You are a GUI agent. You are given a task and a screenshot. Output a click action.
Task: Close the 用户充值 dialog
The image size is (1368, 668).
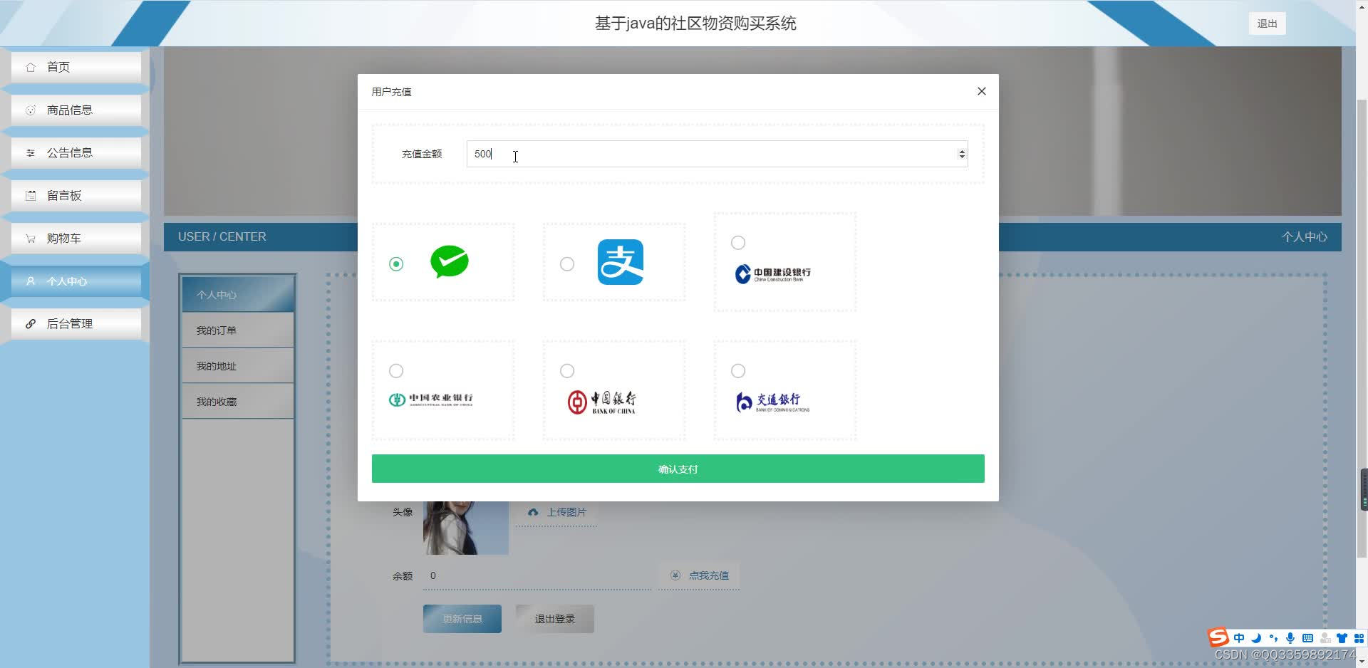point(982,91)
